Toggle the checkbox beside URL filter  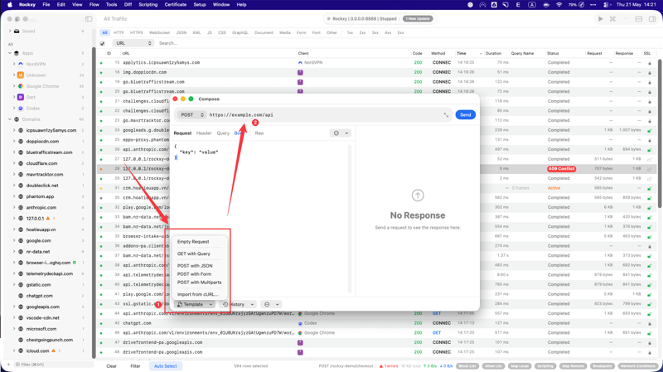point(102,43)
